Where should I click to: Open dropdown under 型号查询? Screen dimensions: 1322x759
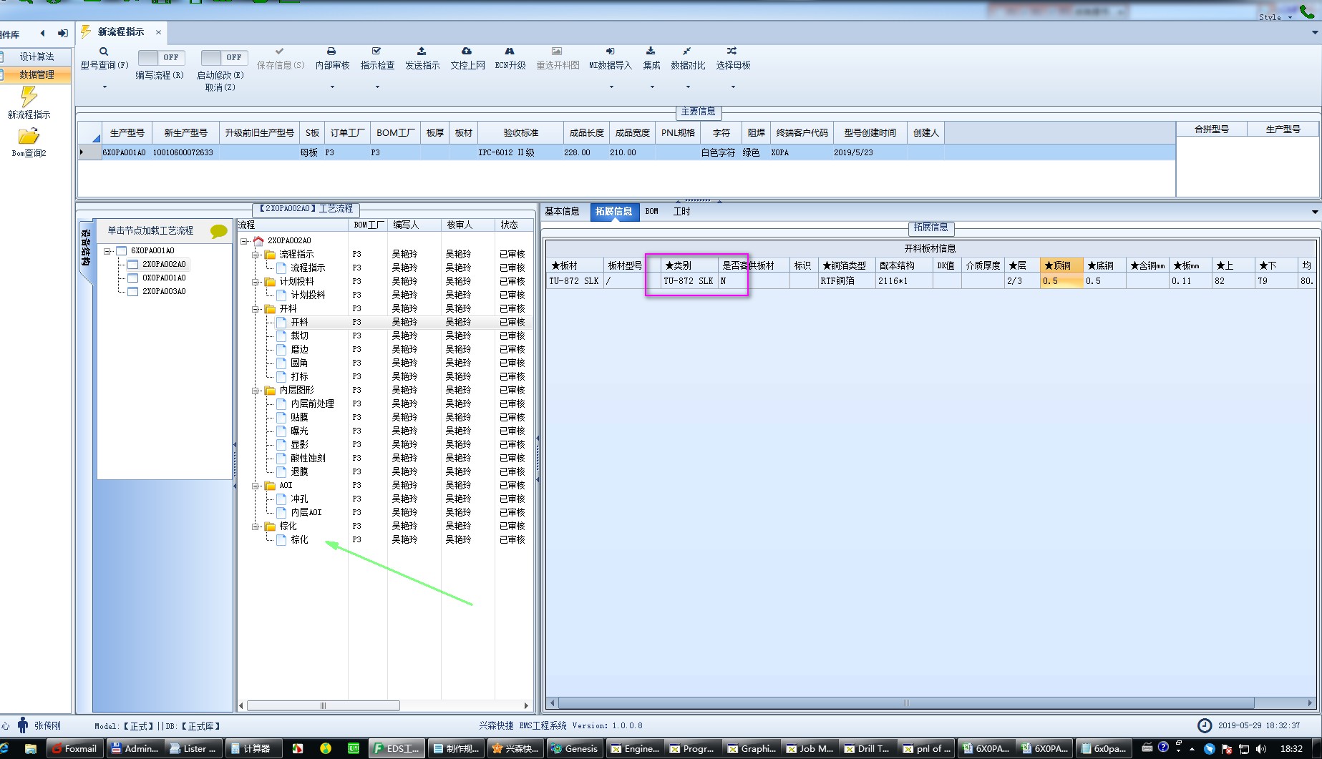pos(105,87)
